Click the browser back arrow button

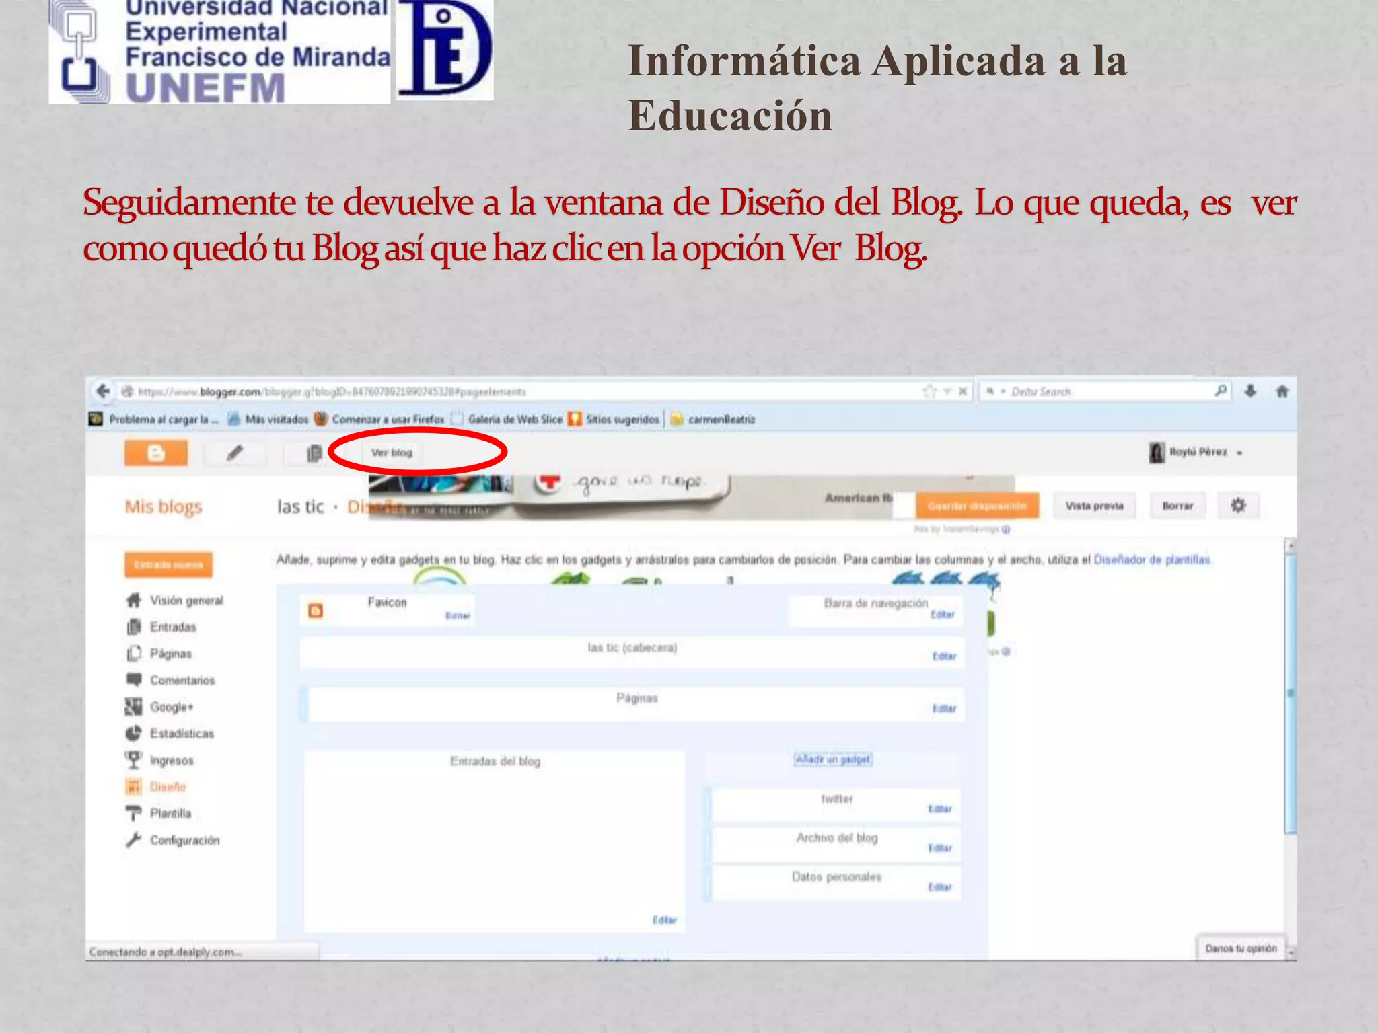[x=103, y=391]
